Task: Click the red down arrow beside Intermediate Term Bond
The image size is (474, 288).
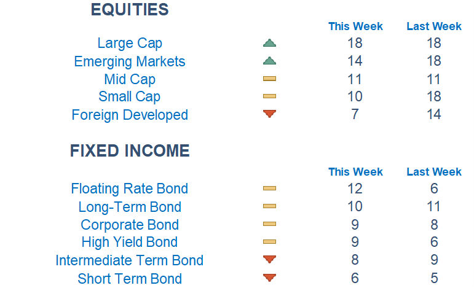Action: pyautogui.click(x=269, y=260)
